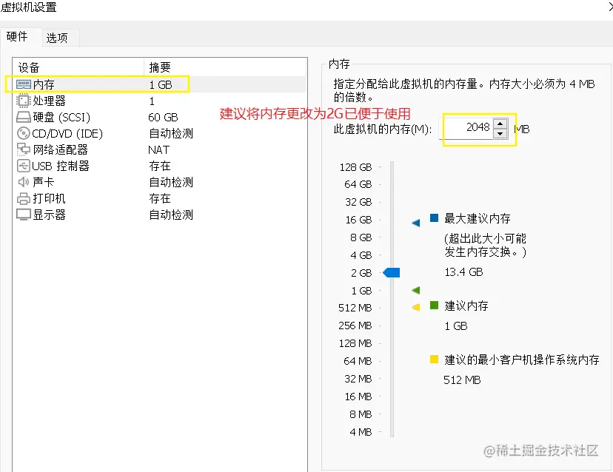Select the 网络适配器 device row
Screen dimensions: 613x472
point(159,149)
